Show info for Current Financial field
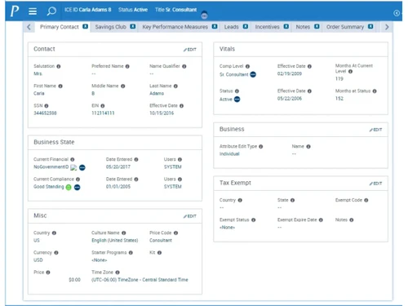Viewport: 408px width, 306px height. (x=73, y=160)
